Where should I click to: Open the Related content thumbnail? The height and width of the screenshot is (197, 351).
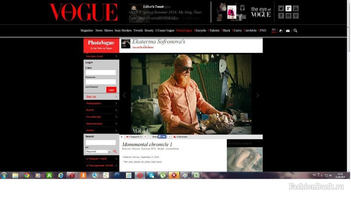tap(245, 159)
